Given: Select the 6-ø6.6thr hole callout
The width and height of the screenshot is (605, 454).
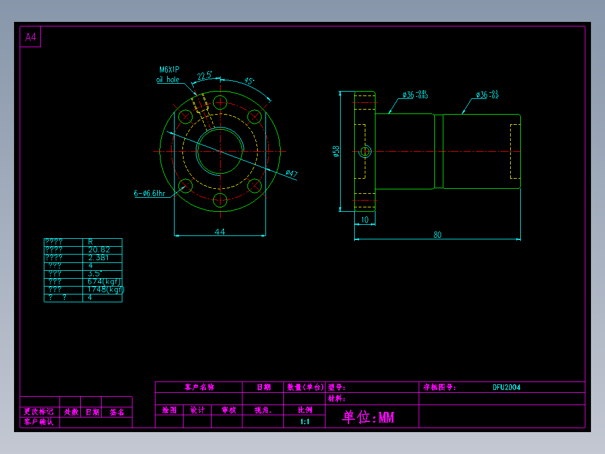Looking at the screenshot, I should (x=149, y=193).
